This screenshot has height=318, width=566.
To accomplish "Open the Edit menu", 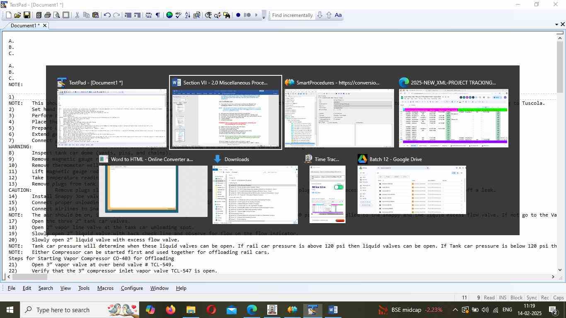I will 27,288.
